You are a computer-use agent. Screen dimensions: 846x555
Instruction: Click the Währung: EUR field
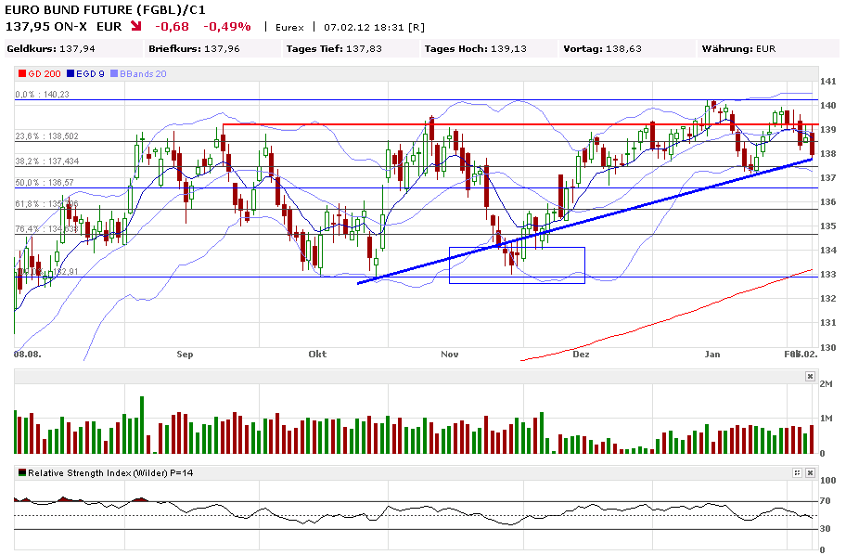[768, 48]
